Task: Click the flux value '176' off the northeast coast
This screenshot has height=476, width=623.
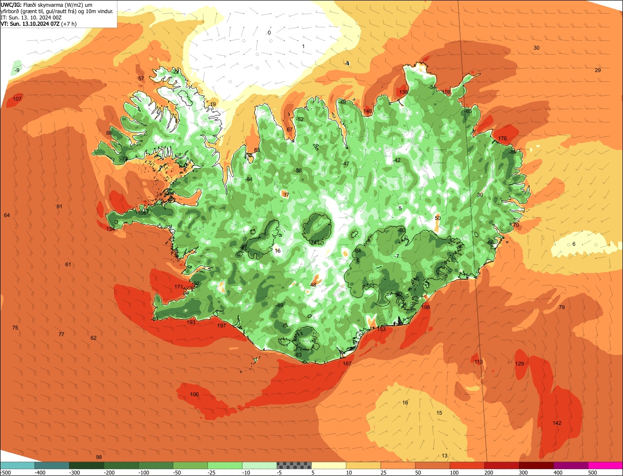Action: pos(502,139)
